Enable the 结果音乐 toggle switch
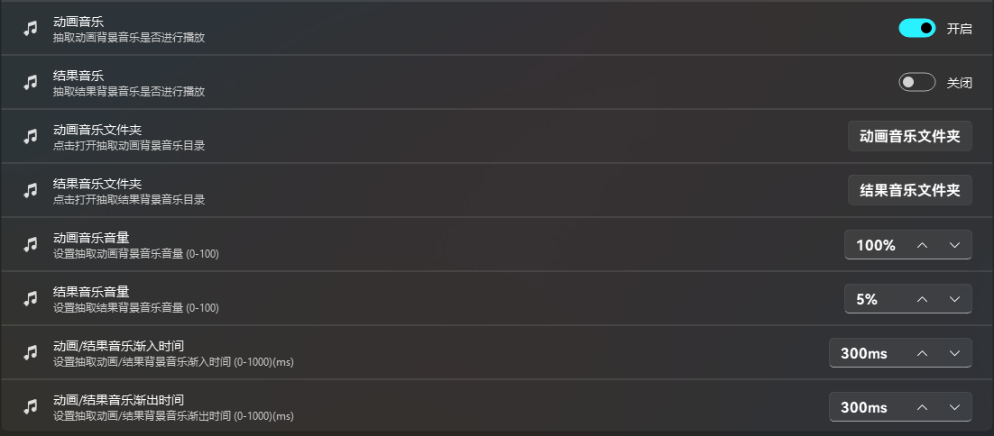This screenshot has height=436, width=994. [916, 82]
